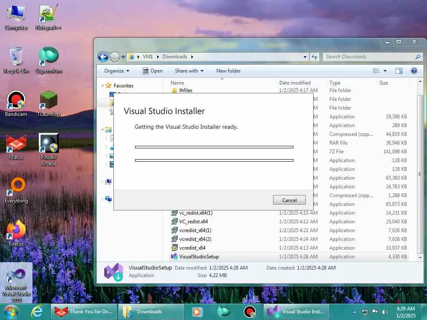Screen dimensions: 427x320
Task: Collapse the Favorites tree expander
Action: click(103, 85)
